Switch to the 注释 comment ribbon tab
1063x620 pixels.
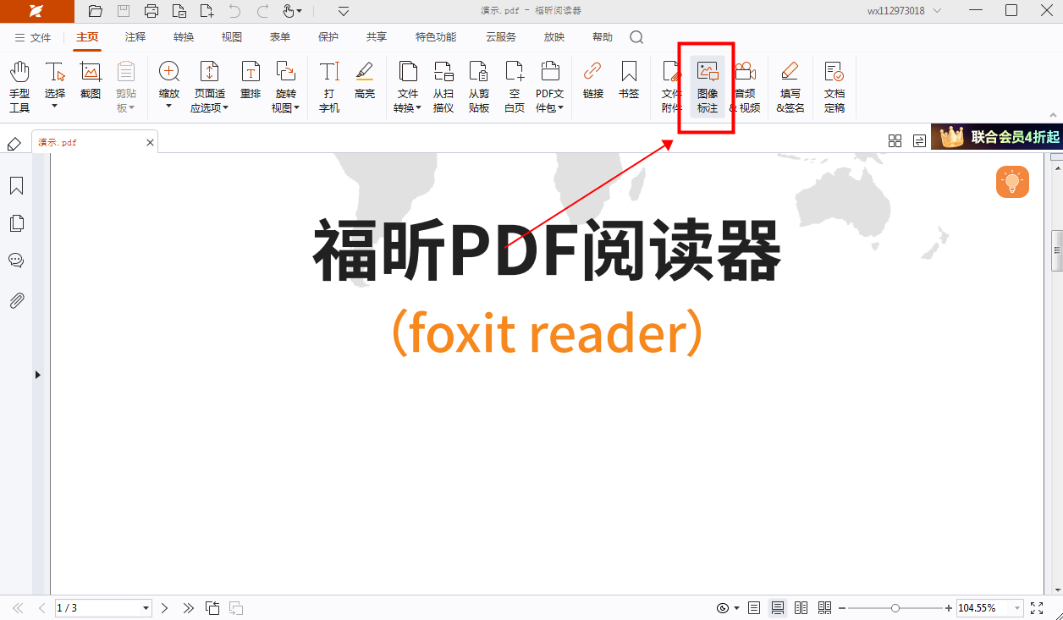133,36
